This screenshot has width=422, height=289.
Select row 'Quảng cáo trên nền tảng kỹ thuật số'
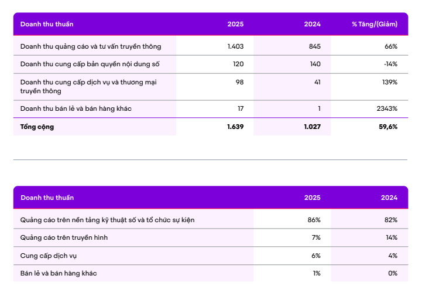tap(211, 220)
